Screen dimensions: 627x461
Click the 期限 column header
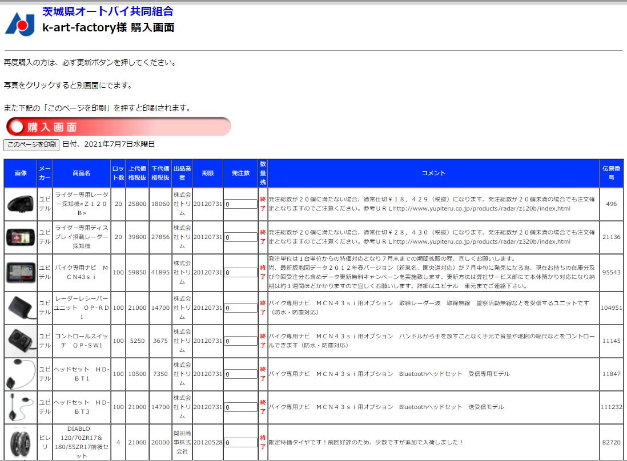[207, 173]
